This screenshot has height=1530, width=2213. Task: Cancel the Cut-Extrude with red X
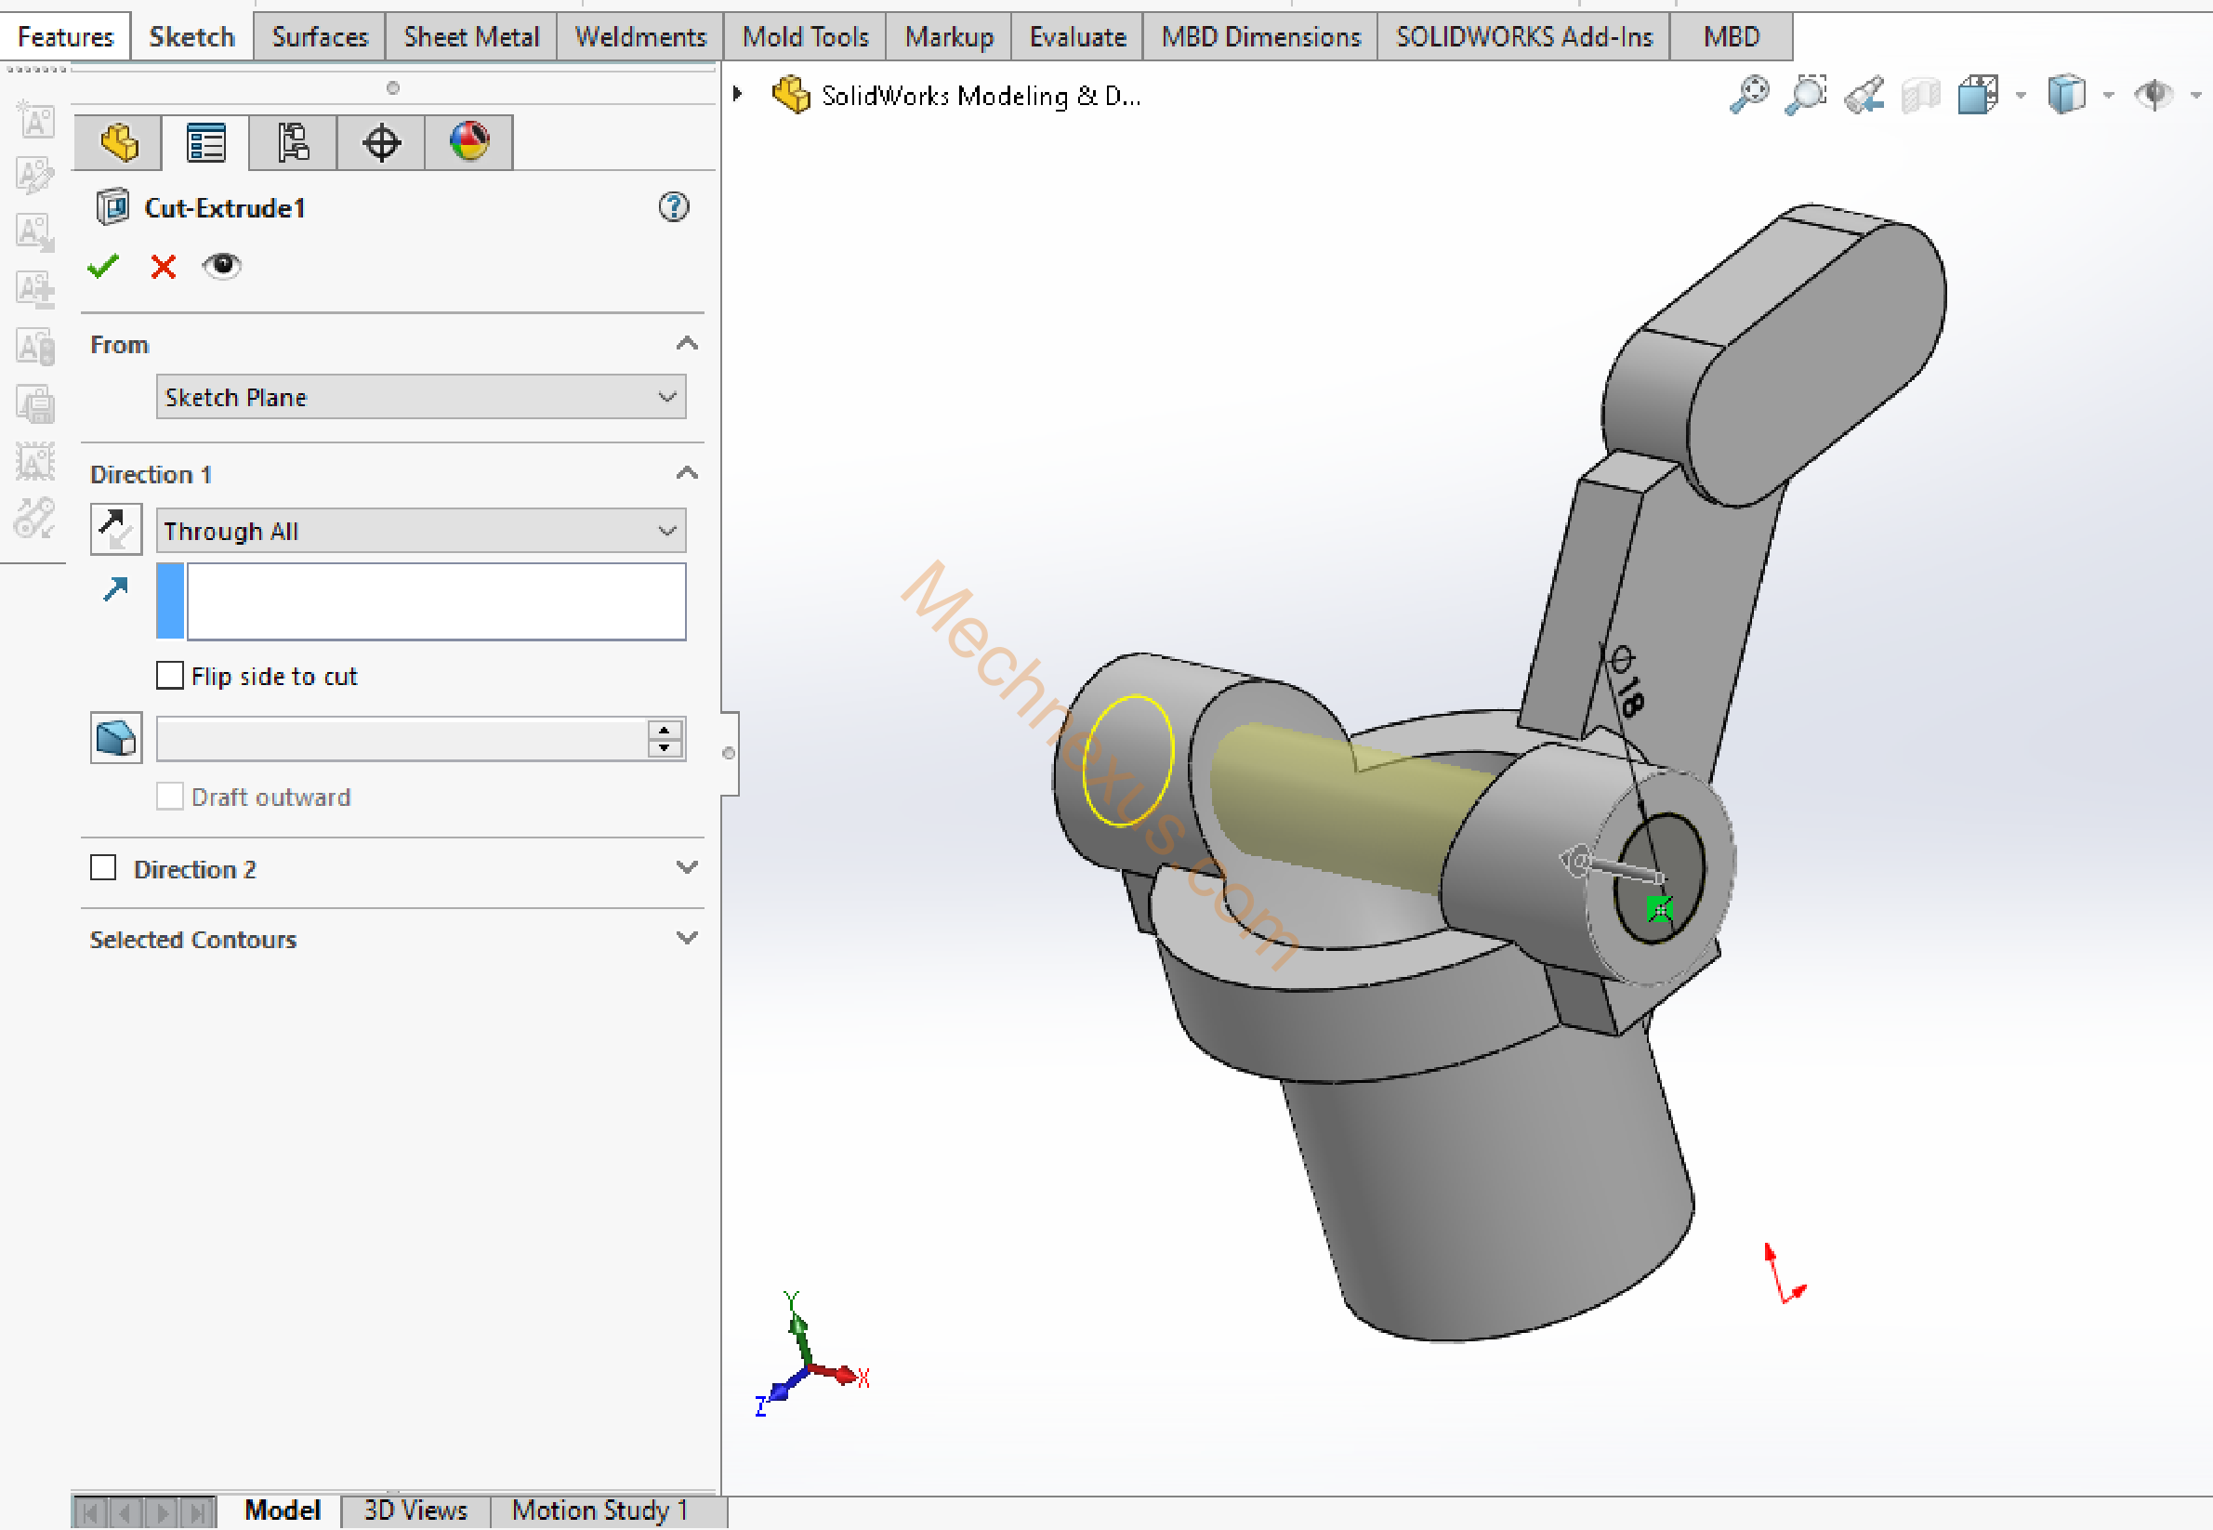pyautogui.click(x=163, y=266)
